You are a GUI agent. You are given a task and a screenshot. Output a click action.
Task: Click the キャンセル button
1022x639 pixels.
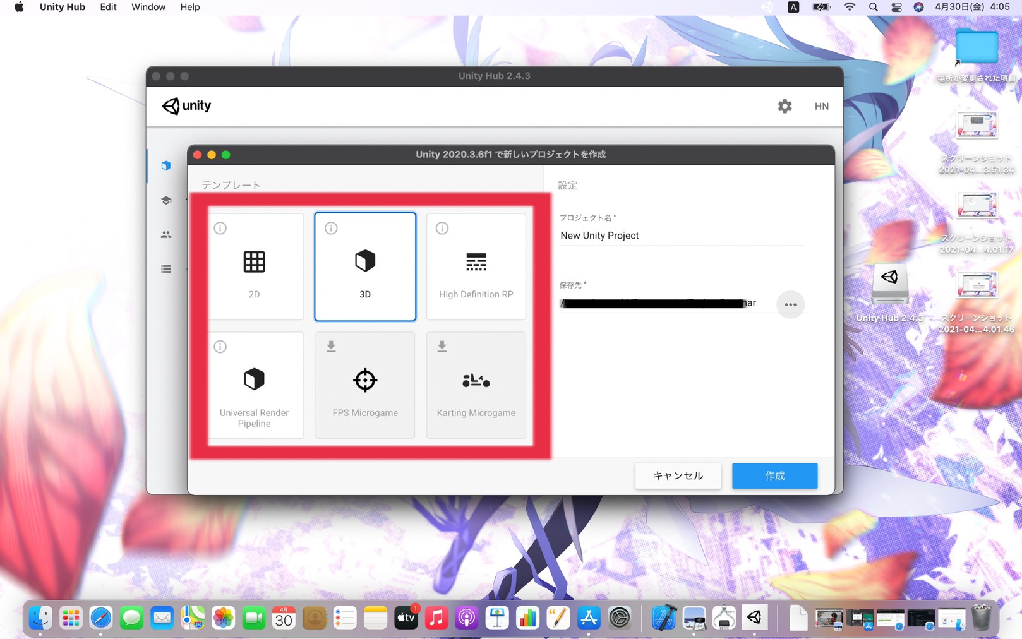point(678,475)
